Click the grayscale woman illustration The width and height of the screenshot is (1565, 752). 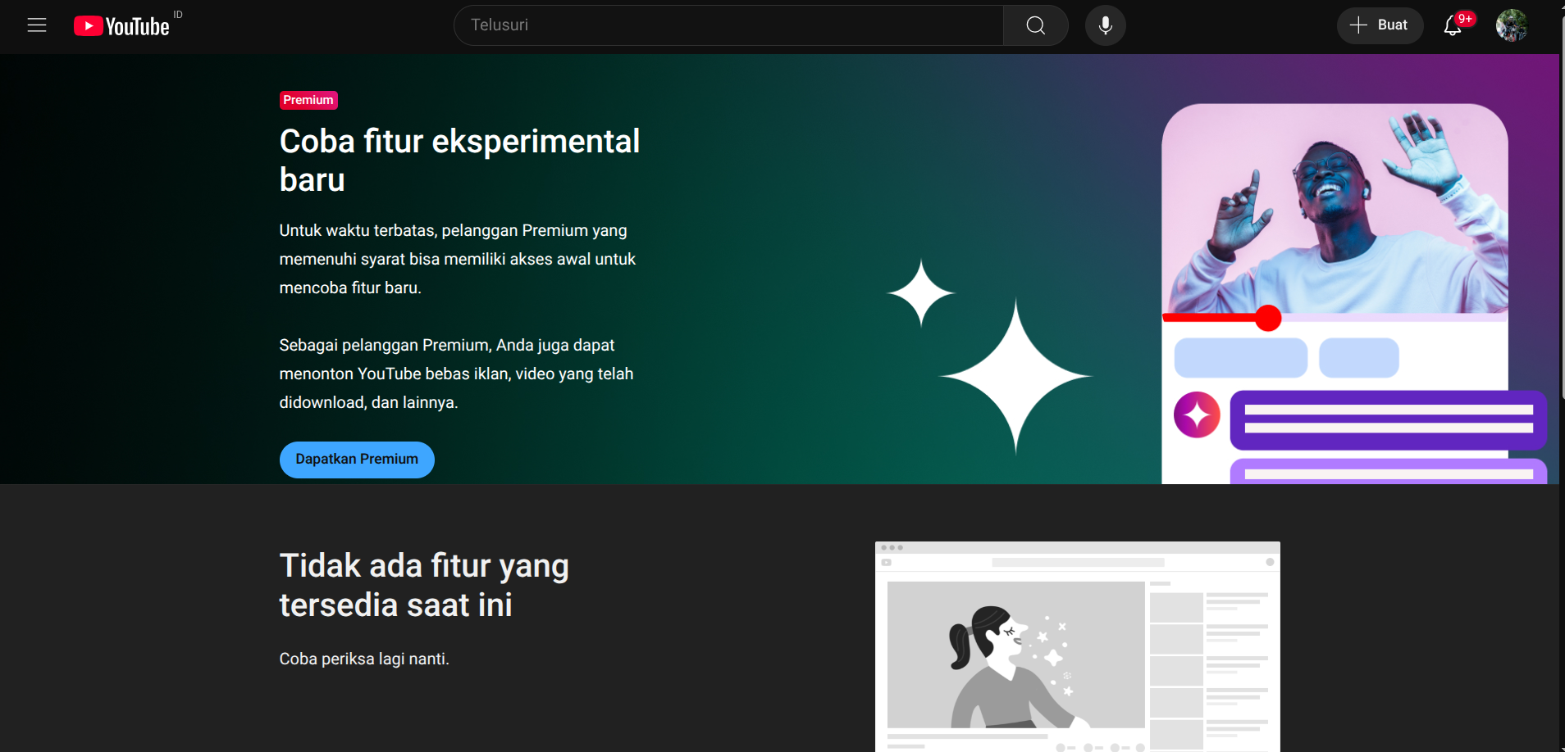(1078, 646)
